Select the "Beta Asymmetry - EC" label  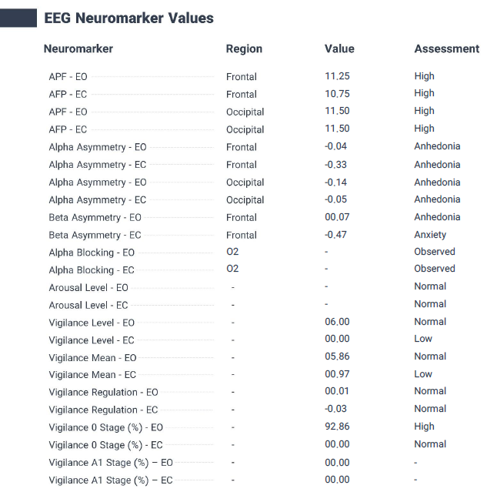[95, 235]
